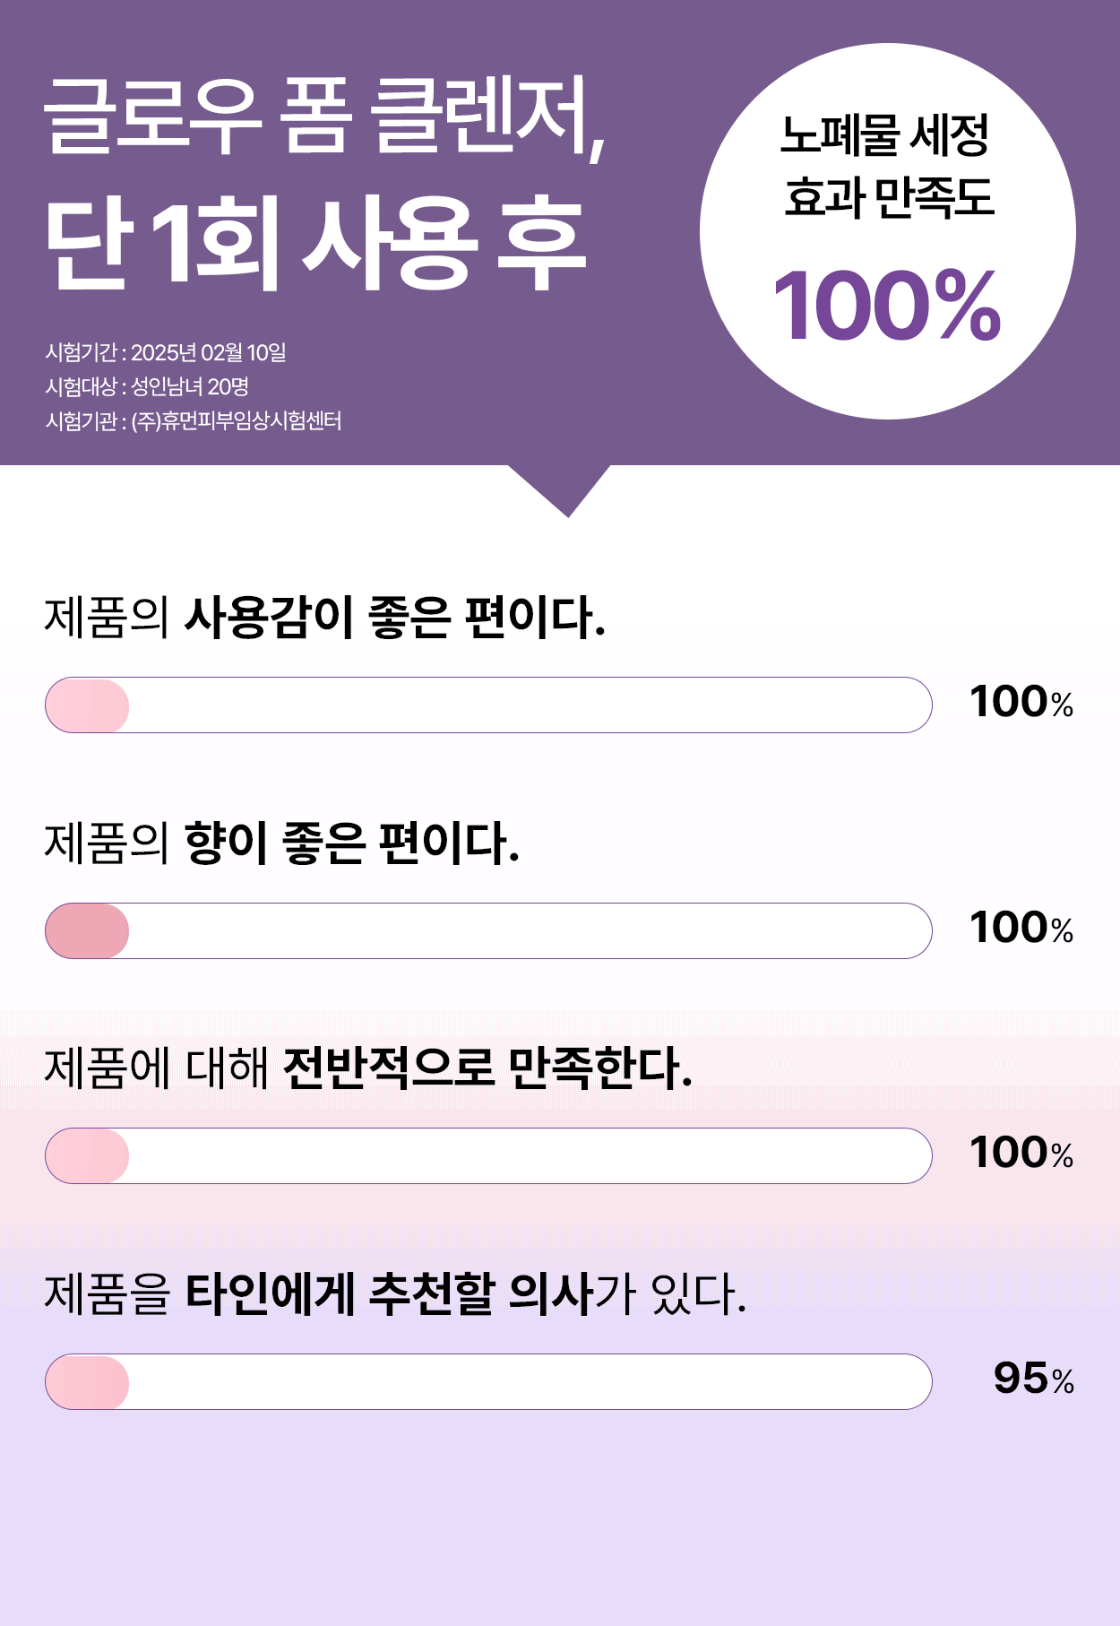Click the 제품의 향이 좋은 편이다 statement
The width and height of the screenshot is (1120, 1626).
[x=282, y=843]
